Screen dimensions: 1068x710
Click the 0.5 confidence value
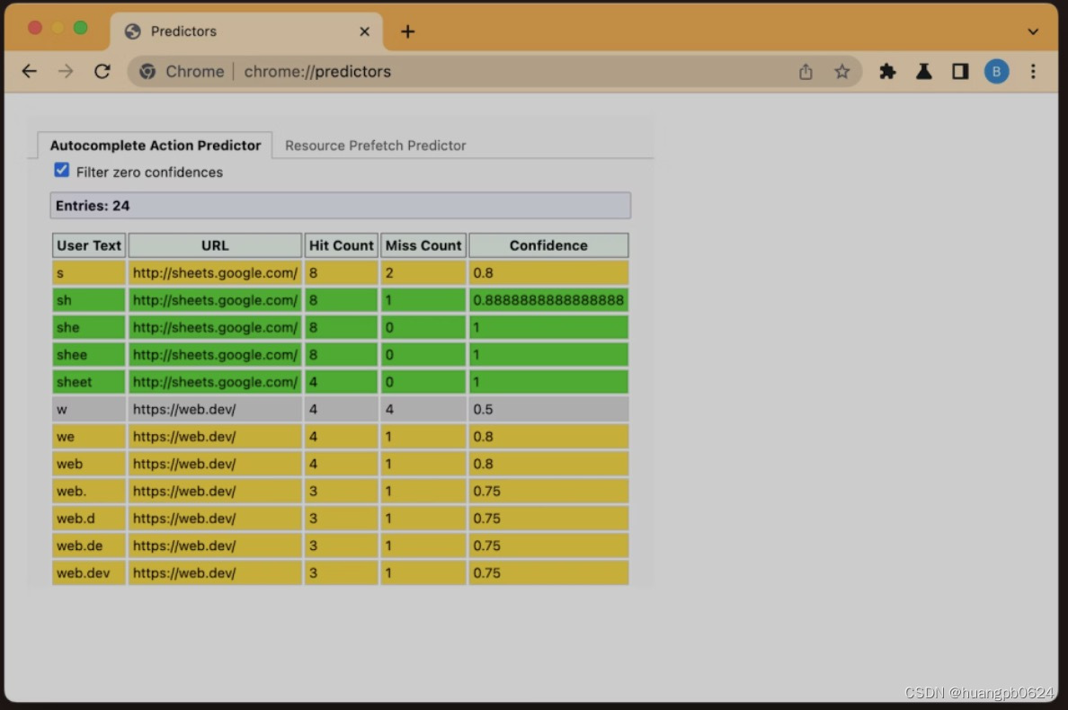[548, 409]
